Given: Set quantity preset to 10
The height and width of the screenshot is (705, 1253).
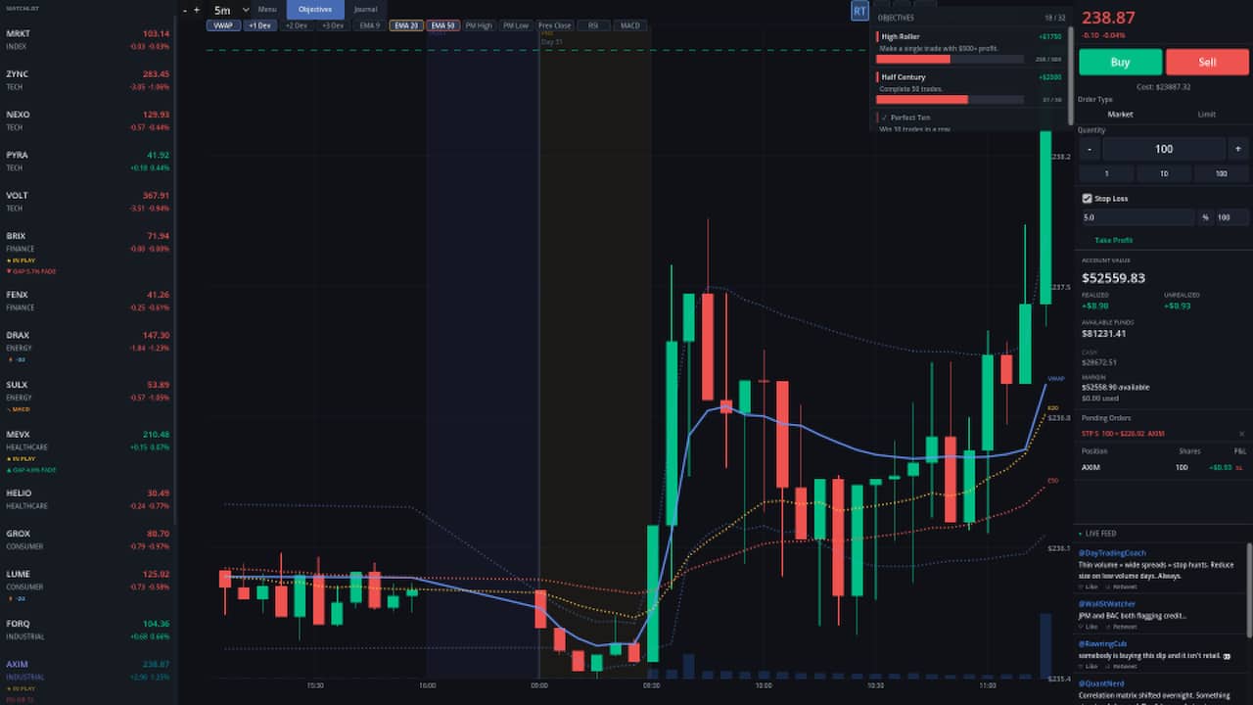Looking at the screenshot, I should 1164,173.
